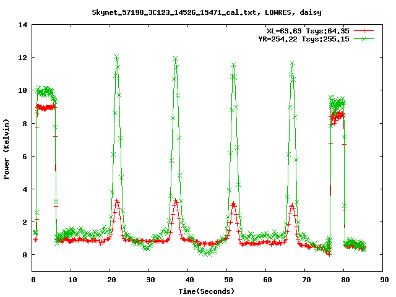Click y-axis tick label 2

coord(25,222)
